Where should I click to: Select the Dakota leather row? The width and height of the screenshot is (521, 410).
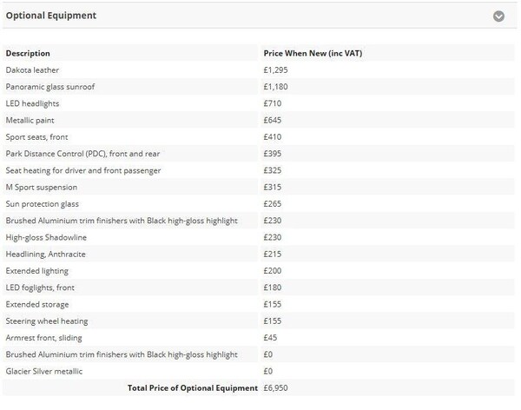[x=33, y=69]
